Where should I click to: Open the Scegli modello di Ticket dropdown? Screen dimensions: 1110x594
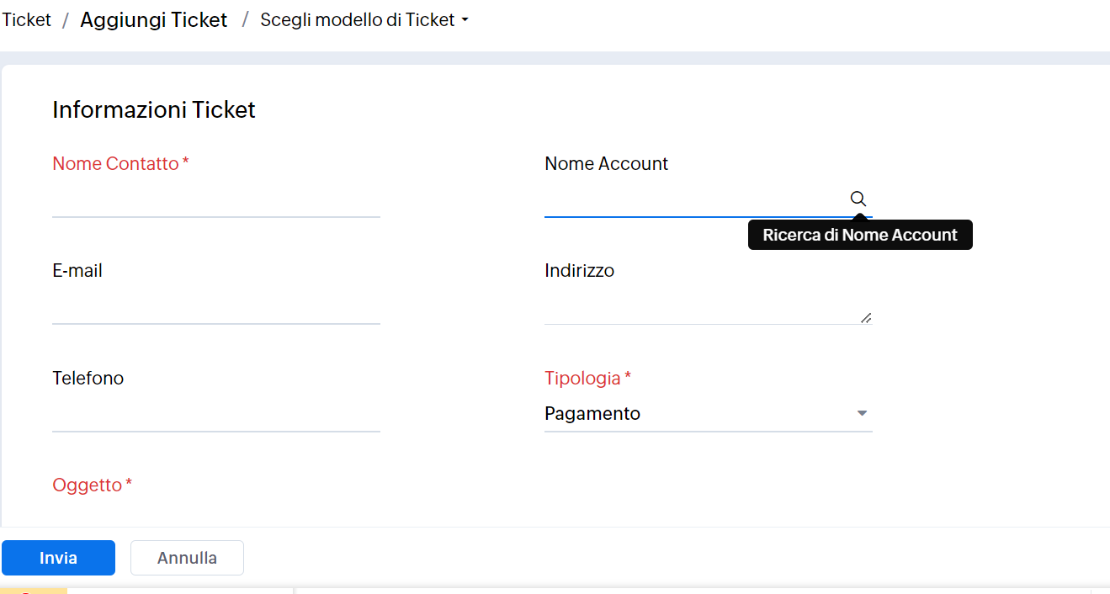pyautogui.click(x=364, y=20)
